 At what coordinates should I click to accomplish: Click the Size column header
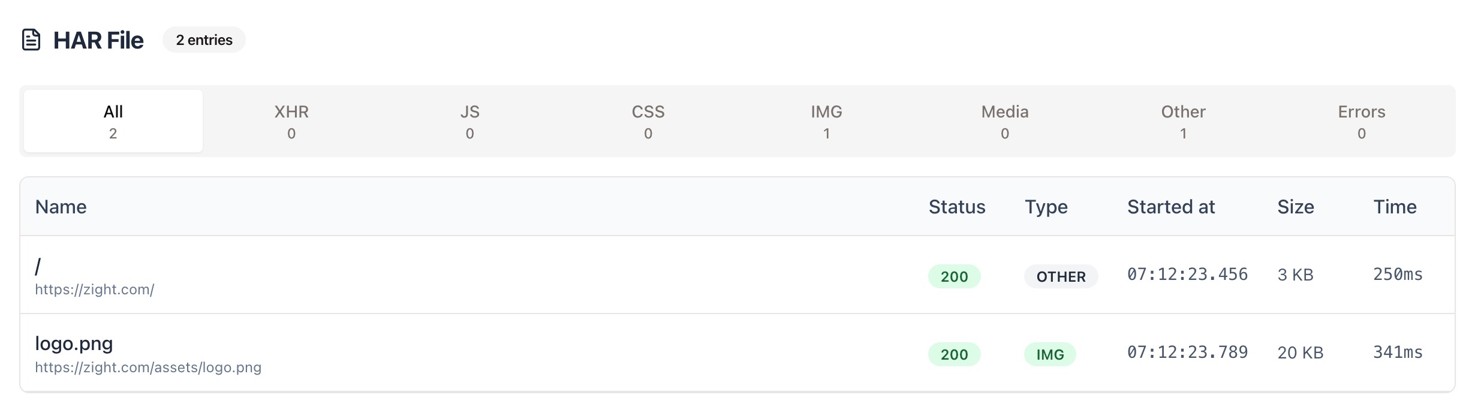(1296, 207)
